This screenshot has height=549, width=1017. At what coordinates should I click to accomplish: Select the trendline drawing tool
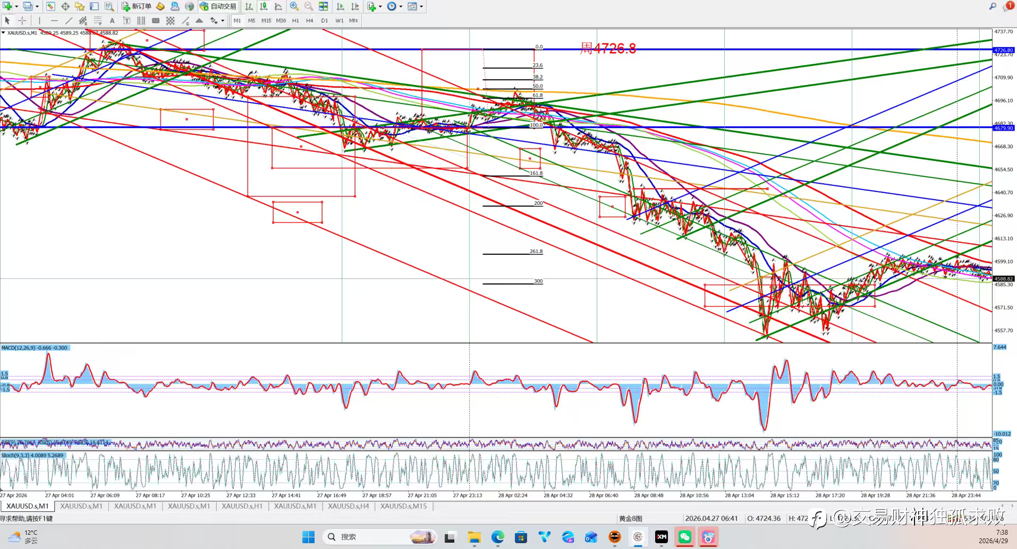[x=69, y=21]
